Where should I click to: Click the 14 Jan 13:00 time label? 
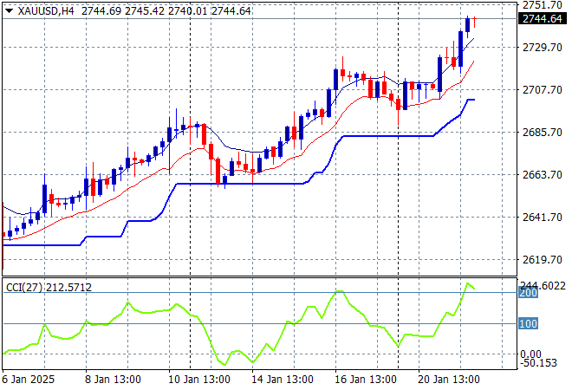point(282,380)
